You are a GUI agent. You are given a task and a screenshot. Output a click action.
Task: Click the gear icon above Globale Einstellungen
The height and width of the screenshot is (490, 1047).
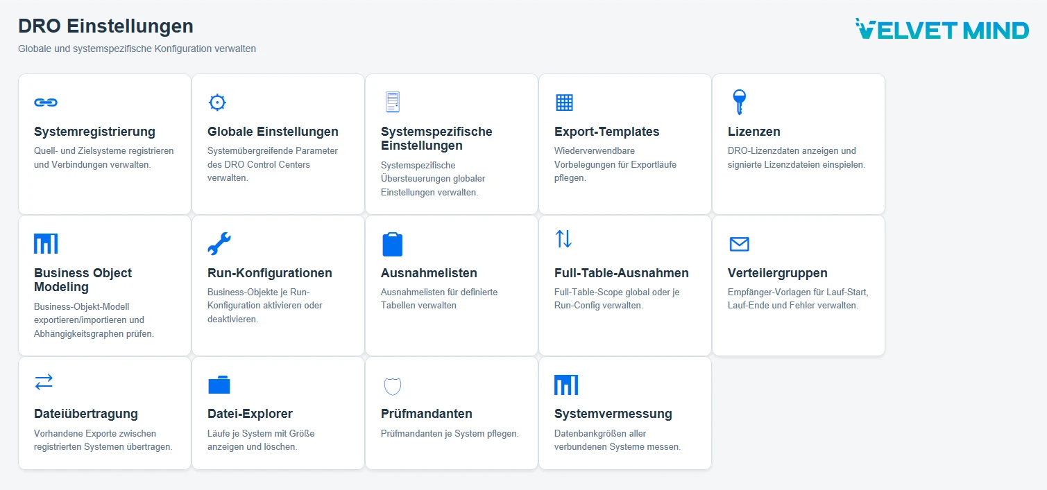coord(217,103)
